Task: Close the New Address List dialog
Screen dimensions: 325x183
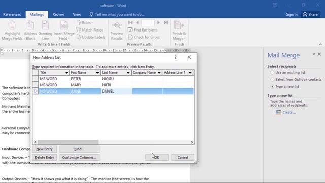Action: 189,57
